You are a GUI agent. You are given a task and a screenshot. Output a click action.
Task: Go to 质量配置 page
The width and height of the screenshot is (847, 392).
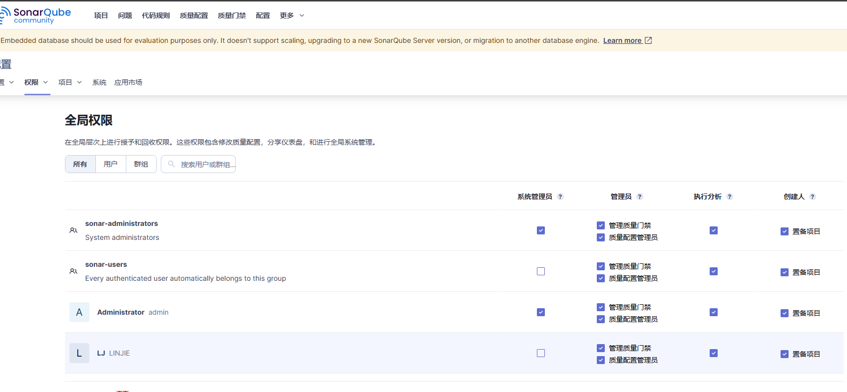(x=194, y=15)
